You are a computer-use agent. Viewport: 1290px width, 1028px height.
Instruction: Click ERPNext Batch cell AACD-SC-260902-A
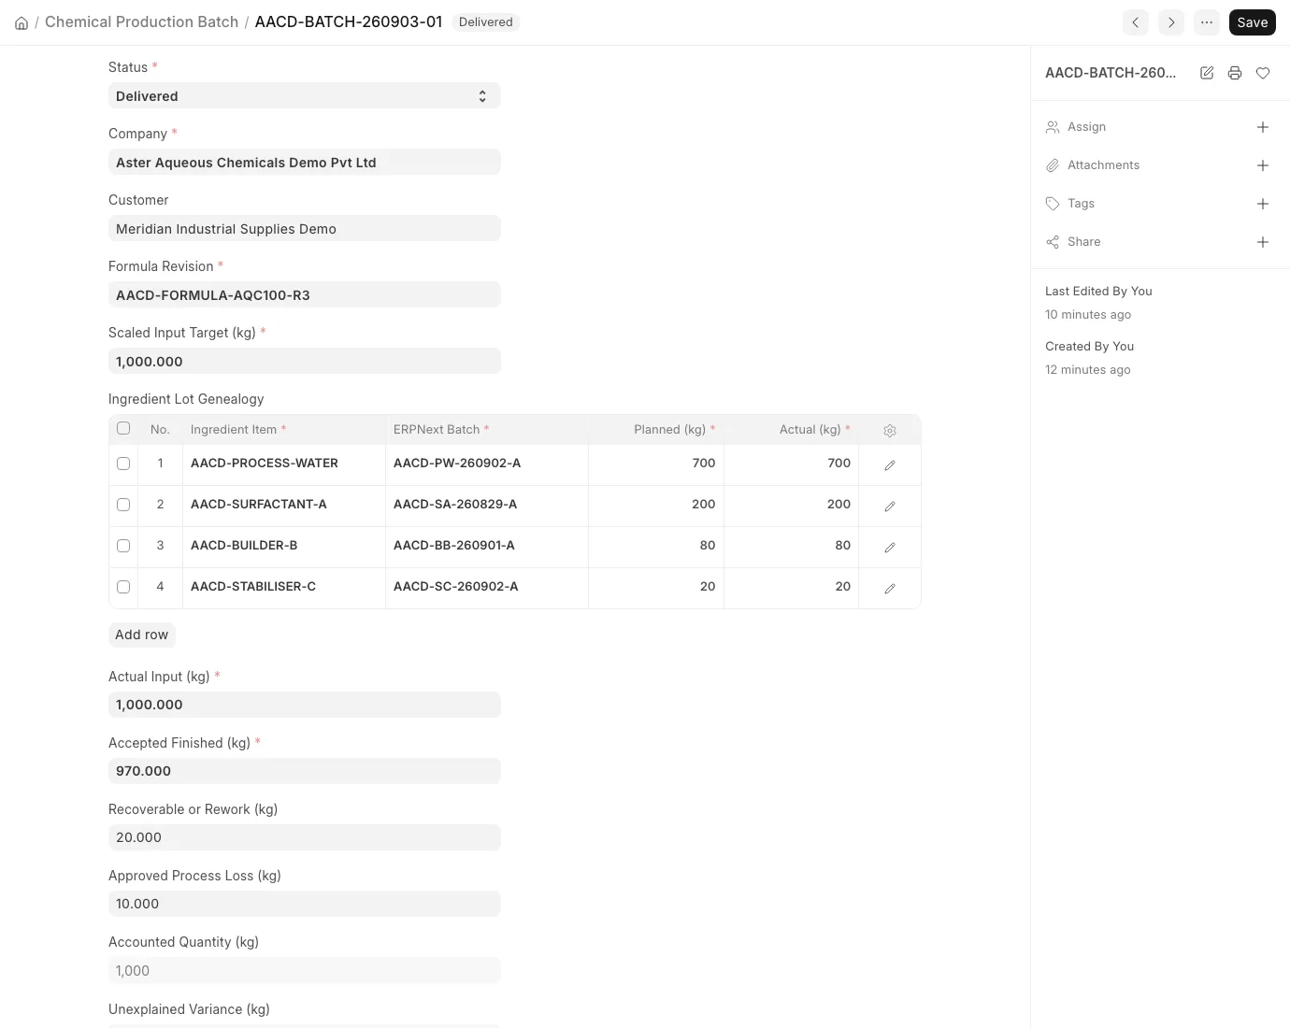[487, 587]
